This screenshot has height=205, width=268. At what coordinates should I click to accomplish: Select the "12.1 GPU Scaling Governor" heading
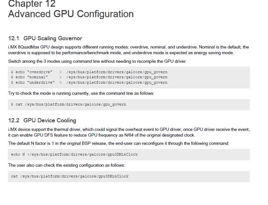(x=45, y=38)
